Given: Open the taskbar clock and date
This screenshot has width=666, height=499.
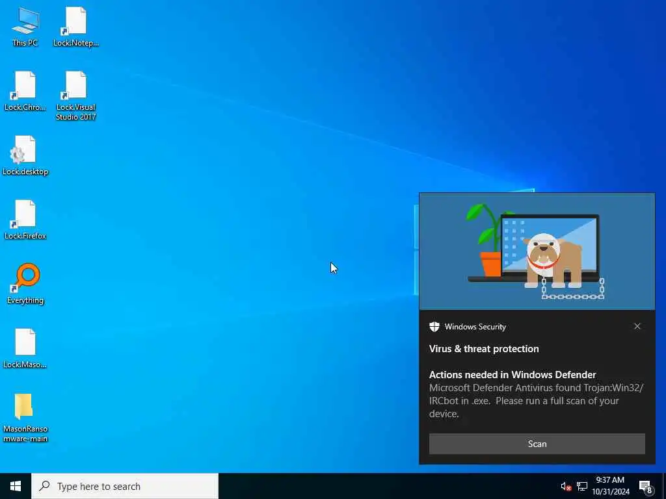Looking at the screenshot, I should 610,486.
